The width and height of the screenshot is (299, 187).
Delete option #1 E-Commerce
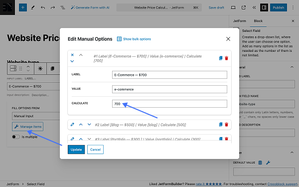point(227,58)
